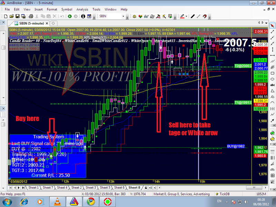
Task: Select the Zig-zag line tool
Action: point(273,115)
